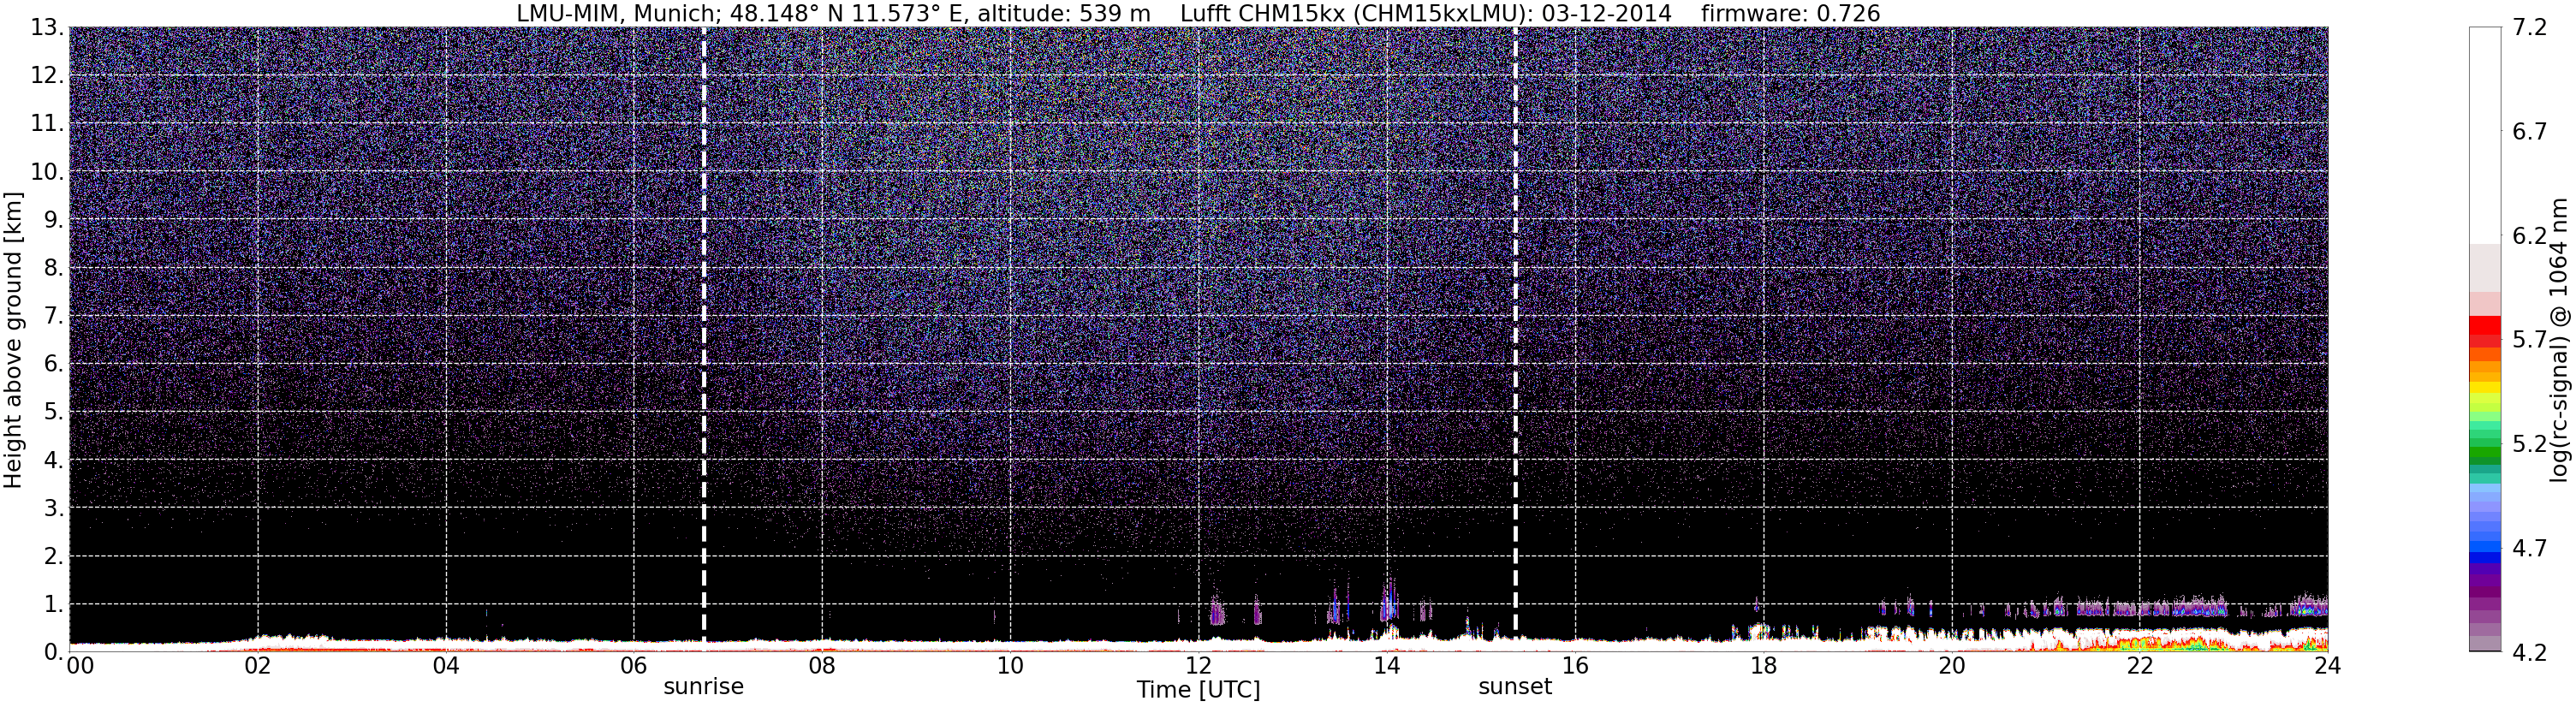Click the 22 time tick label
Screen dimensions: 2576x707
pos(2139,666)
